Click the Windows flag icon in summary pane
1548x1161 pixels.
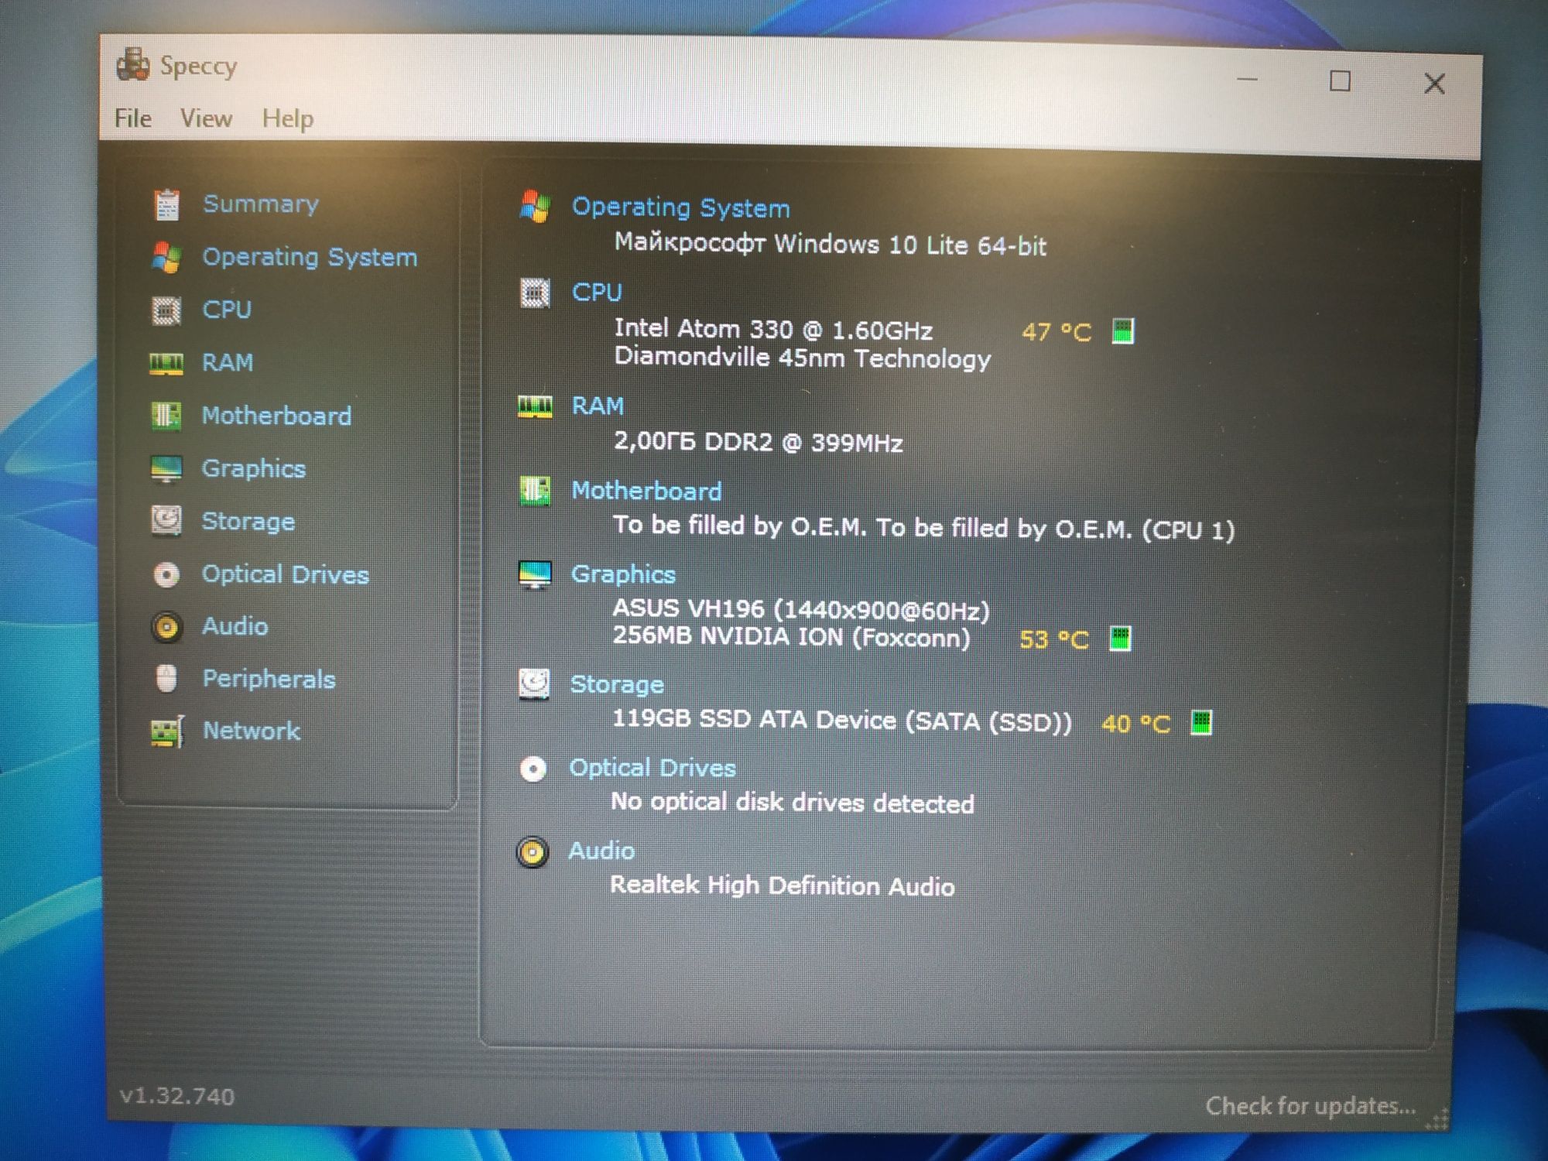click(535, 207)
